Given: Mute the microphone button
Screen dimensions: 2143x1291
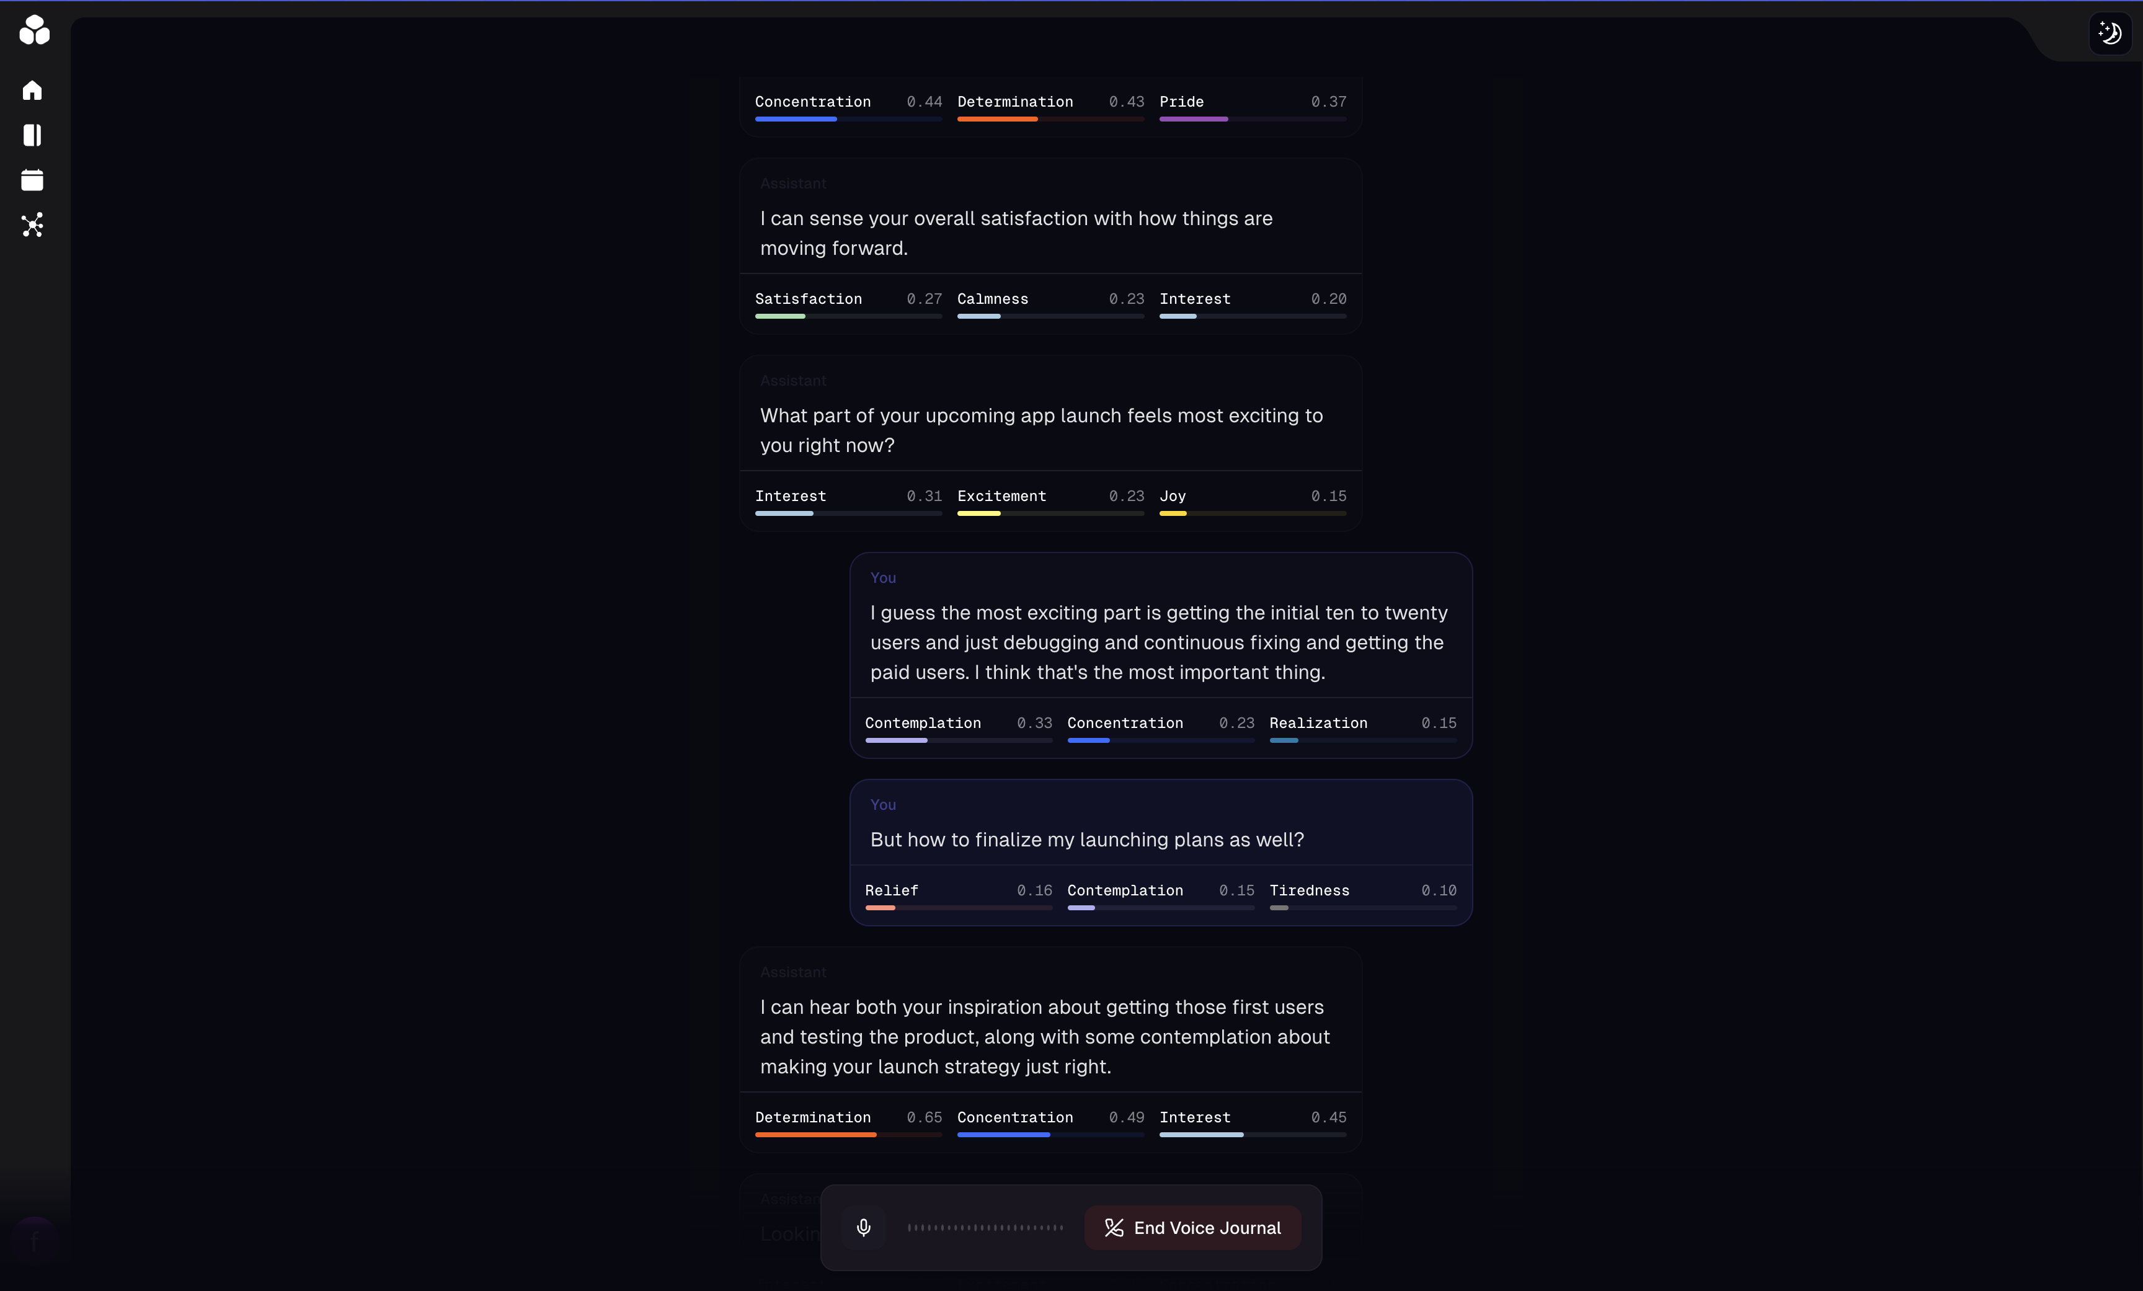Looking at the screenshot, I should click(863, 1227).
